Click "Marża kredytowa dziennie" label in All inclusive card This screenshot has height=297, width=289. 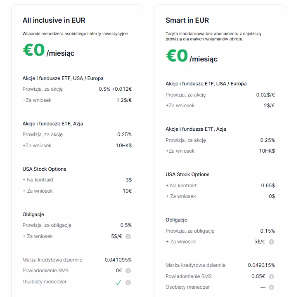52,260
